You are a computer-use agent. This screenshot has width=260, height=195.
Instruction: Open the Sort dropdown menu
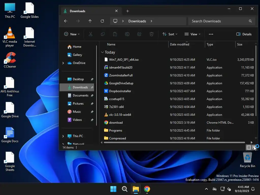point(170,34)
